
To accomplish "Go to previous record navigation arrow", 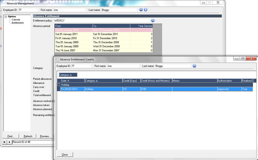I will point(9,142).
